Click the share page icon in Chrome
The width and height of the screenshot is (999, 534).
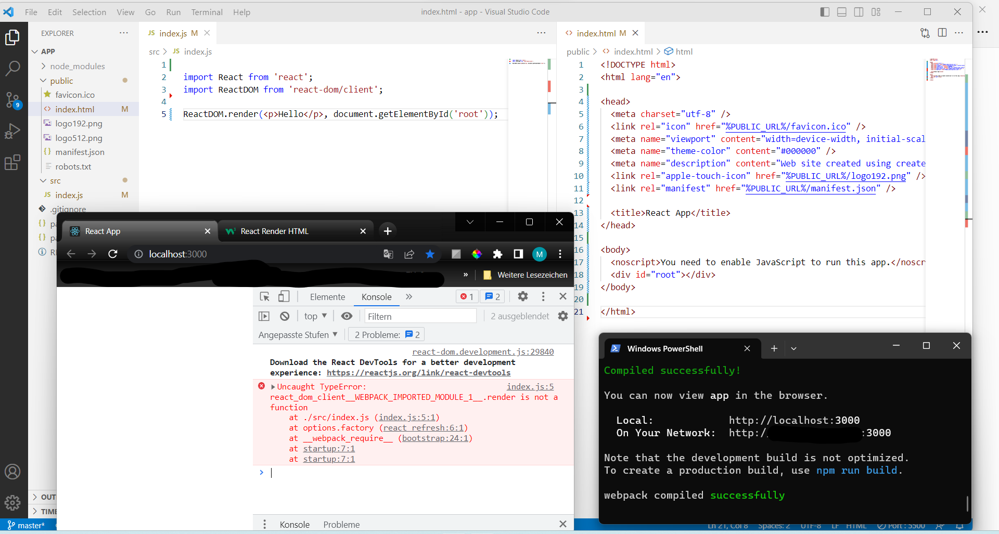pos(409,254)
